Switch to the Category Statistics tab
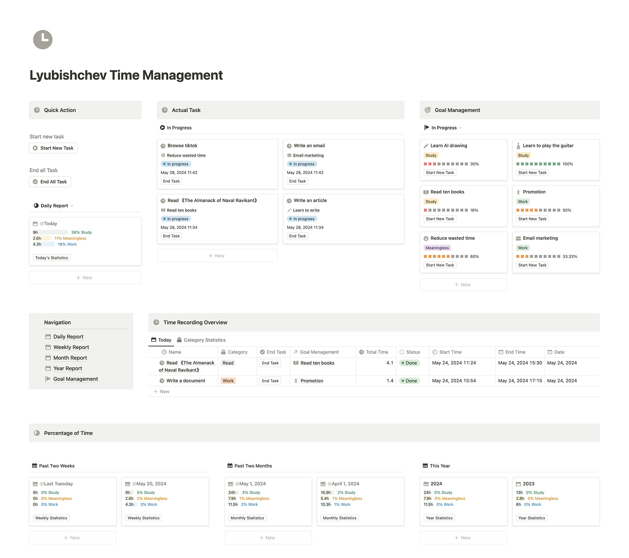Viewport: 629px width, 558px height. point(201,340)
